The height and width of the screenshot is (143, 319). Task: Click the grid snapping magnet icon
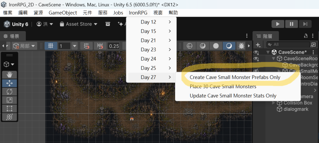point(87,46)
